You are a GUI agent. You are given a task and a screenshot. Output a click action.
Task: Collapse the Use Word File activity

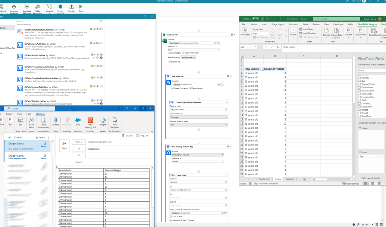230,76
